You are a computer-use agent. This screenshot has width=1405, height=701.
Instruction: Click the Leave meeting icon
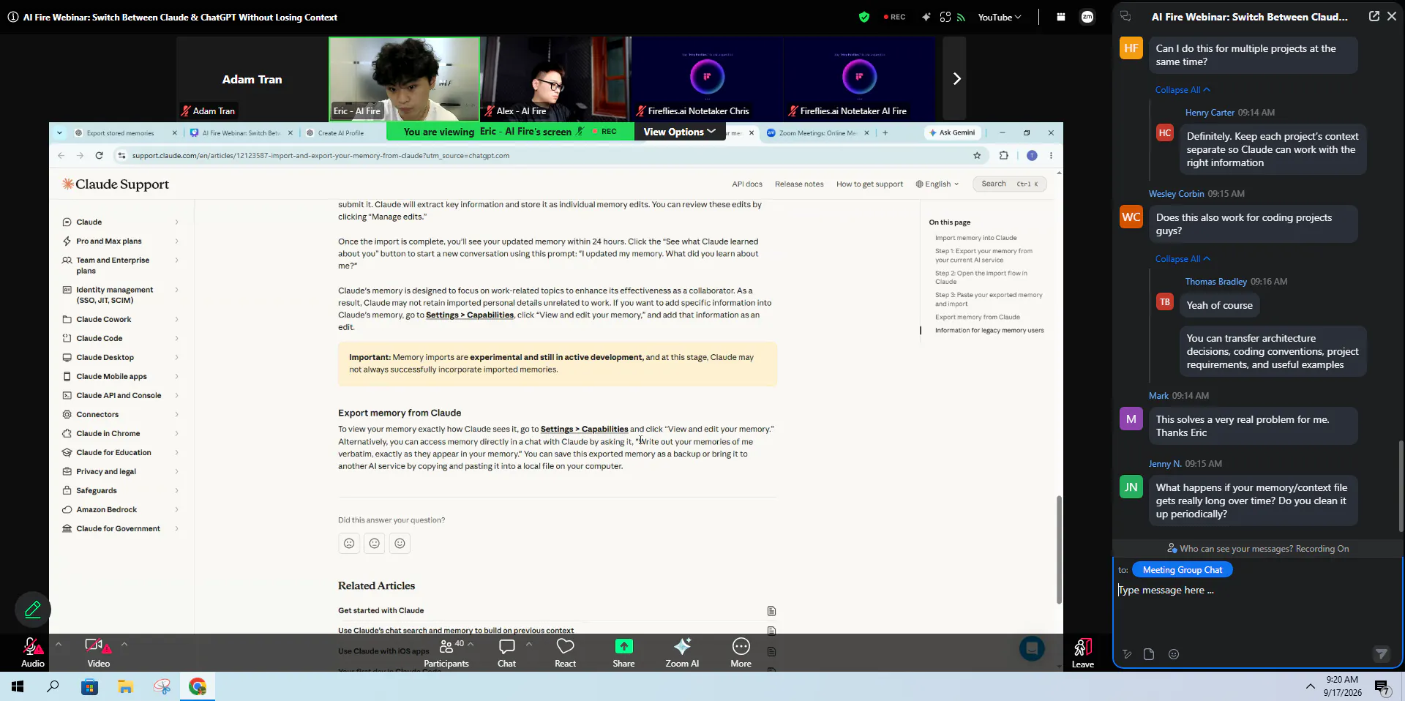click(x=1083, y=648)
